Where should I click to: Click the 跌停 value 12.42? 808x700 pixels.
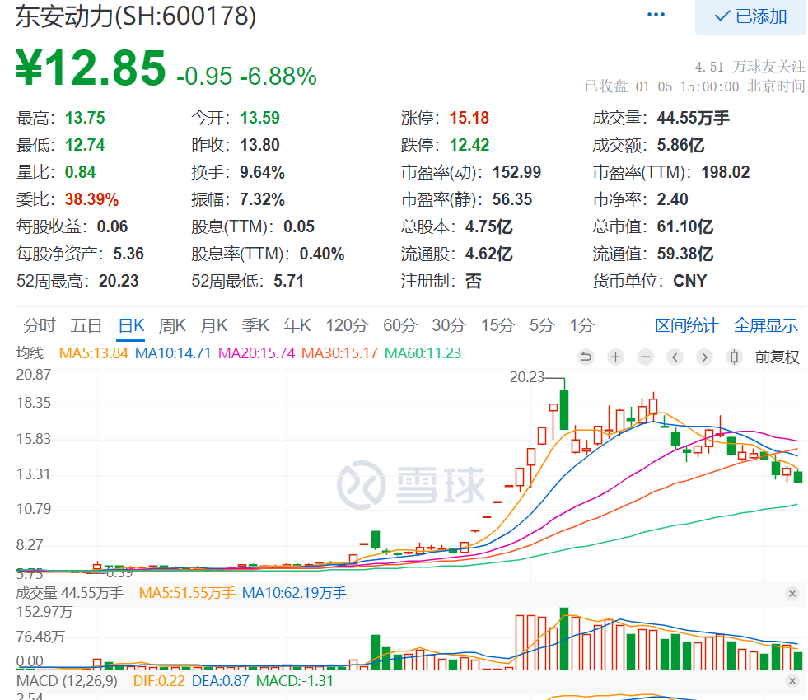coord(469,145)
